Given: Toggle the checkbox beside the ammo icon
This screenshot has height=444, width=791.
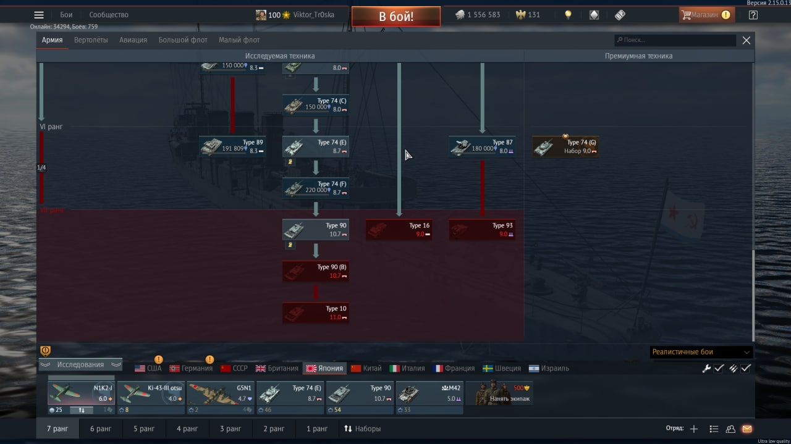Looking at the screenshot, I should pyautogui.click(x=746, y=368).
